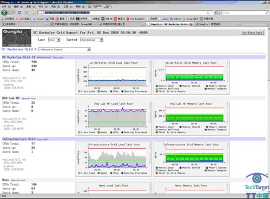
Task: Open UC Berkeley Grid Load last hour graph
Action: tap(114, 77)
